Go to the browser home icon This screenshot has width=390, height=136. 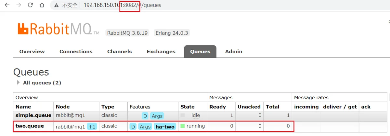click(x=42, y=5)
